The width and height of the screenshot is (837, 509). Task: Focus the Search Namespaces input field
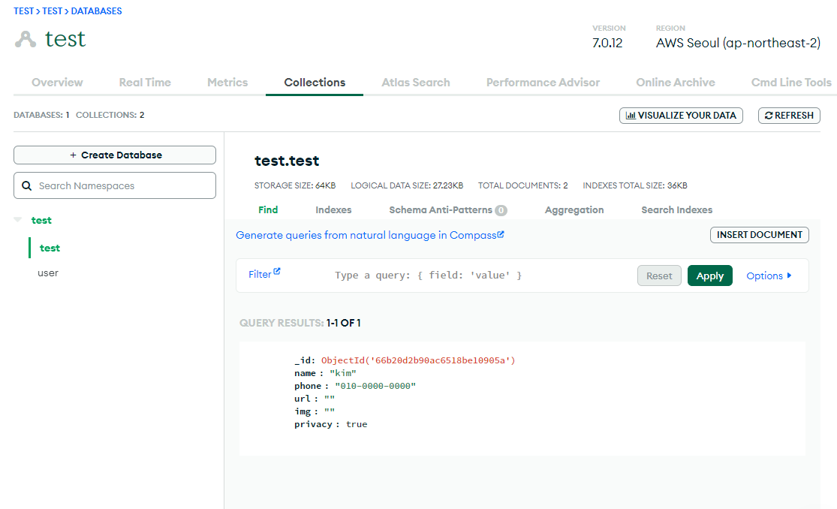(x=115, y=185)
